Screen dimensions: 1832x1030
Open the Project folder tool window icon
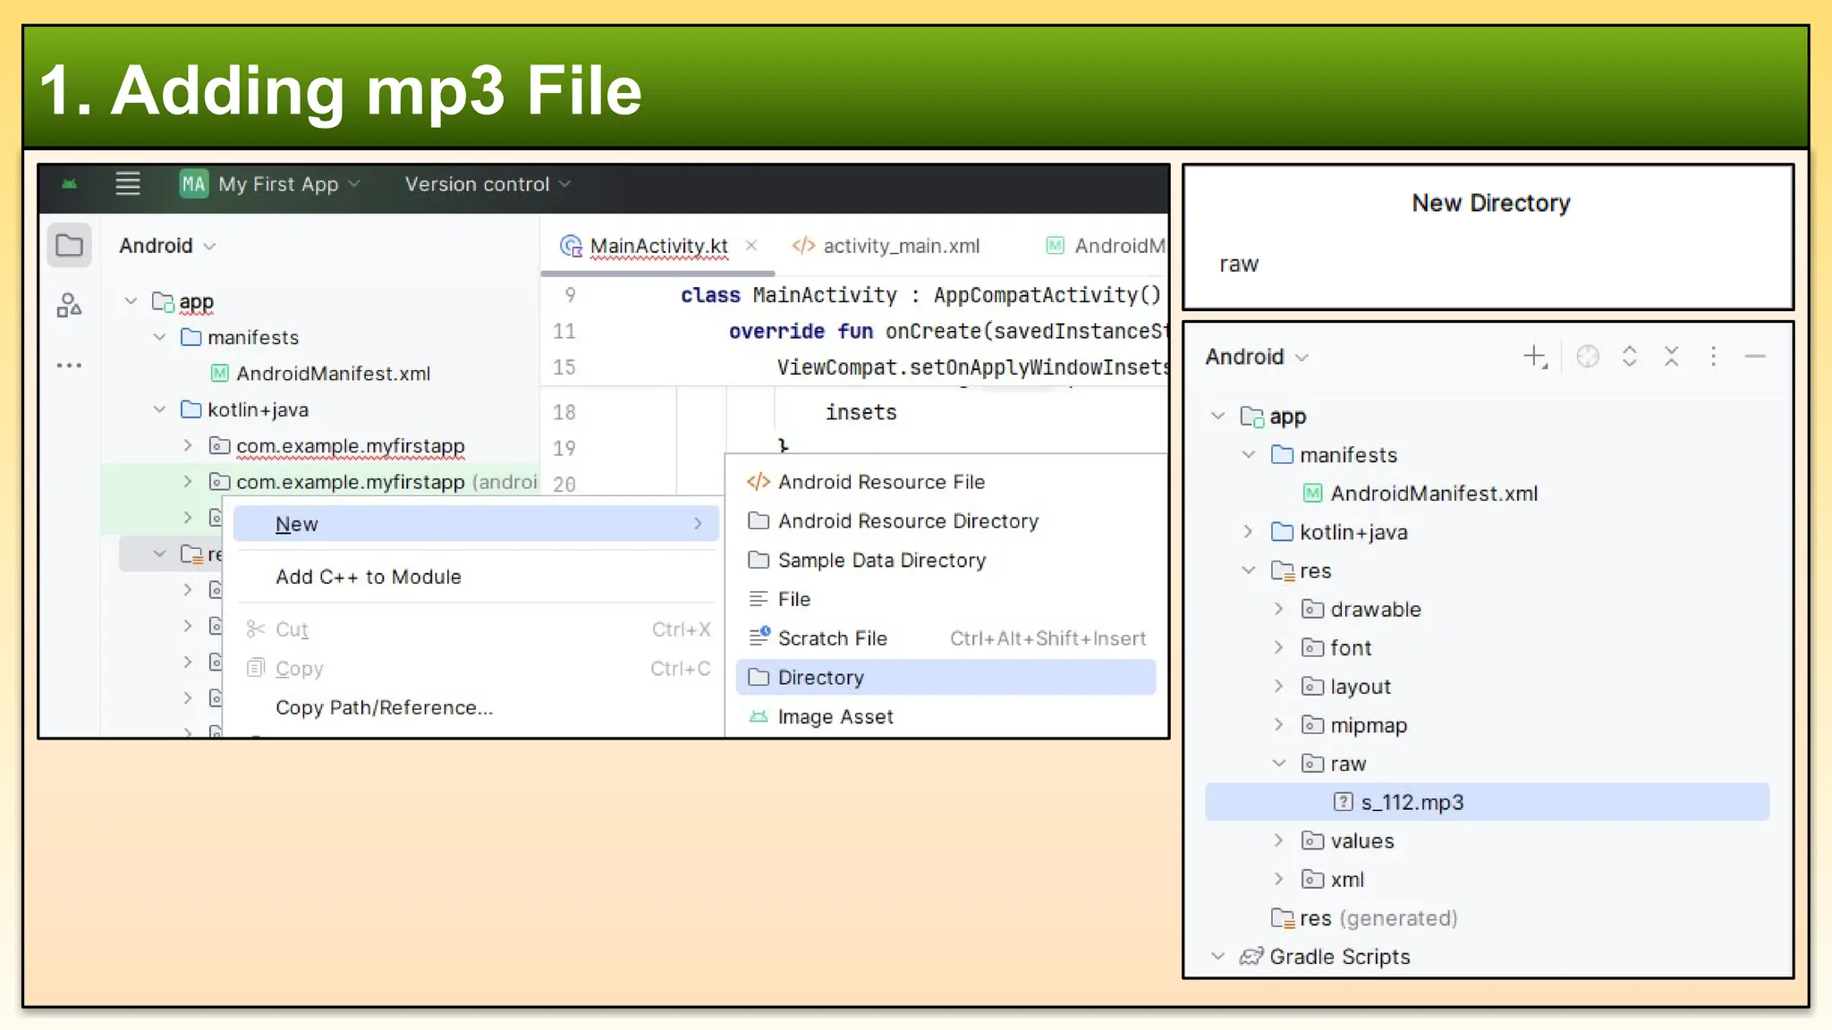click(x=69, y=245)
